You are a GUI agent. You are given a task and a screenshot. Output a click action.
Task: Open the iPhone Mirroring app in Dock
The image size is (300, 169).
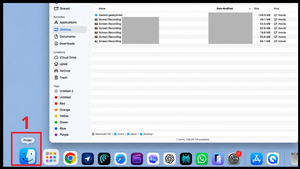pyautogui.click(x=218, y=159)
